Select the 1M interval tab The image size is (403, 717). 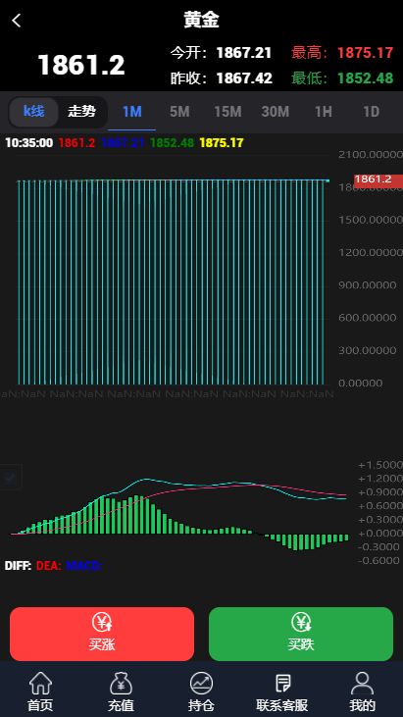(132, 112)
